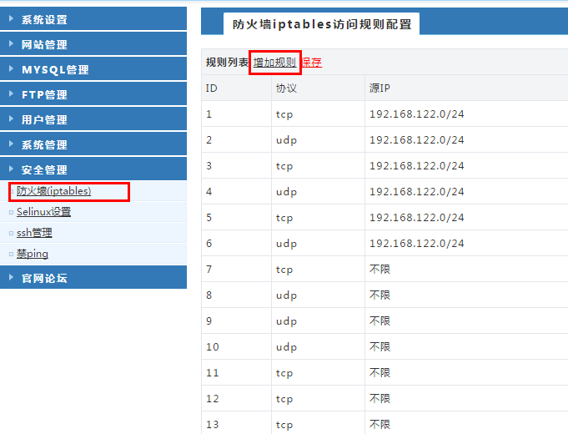Click the 源IP column header
The width and height of the screenshot is (568, 434).
coord(380,88)
